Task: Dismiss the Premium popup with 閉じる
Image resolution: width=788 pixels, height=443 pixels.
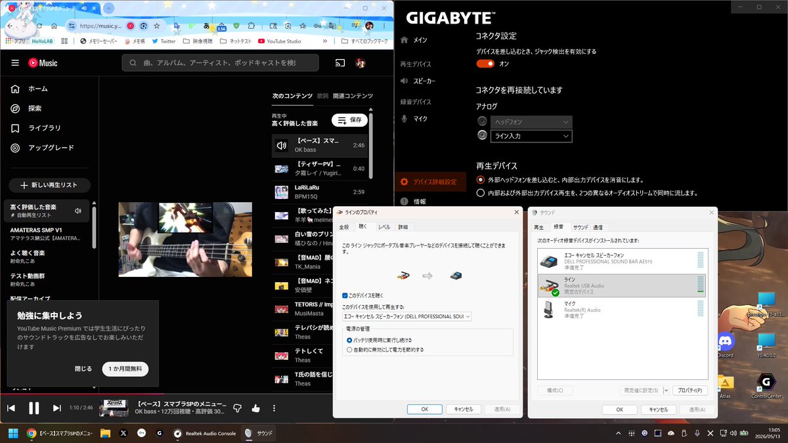Action: coord(83,369)
